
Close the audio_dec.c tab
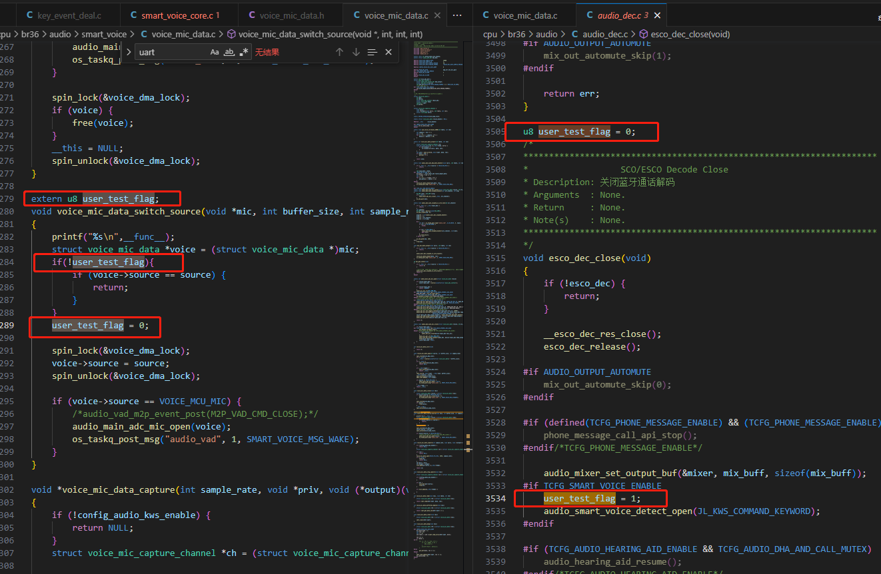[x=657, y=15]
